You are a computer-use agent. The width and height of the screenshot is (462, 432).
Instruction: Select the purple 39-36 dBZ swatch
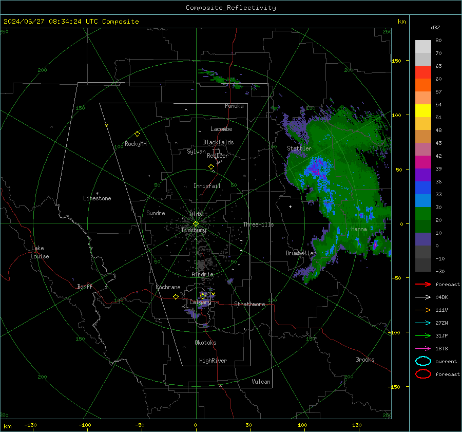(423, 175)
